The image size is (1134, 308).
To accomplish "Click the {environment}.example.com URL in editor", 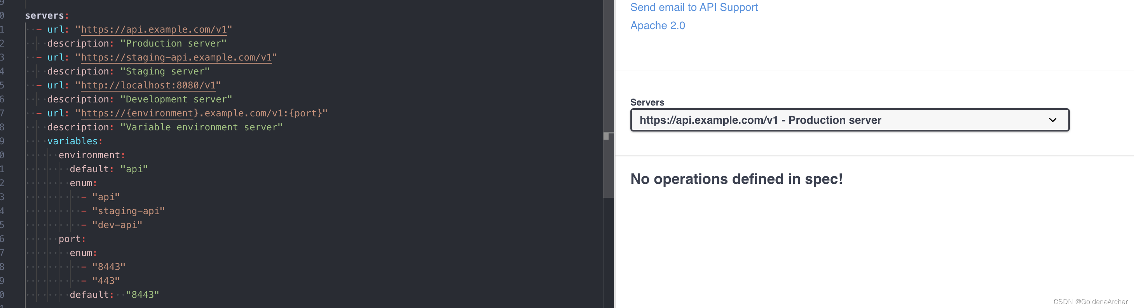I will [x=202, y=113].
